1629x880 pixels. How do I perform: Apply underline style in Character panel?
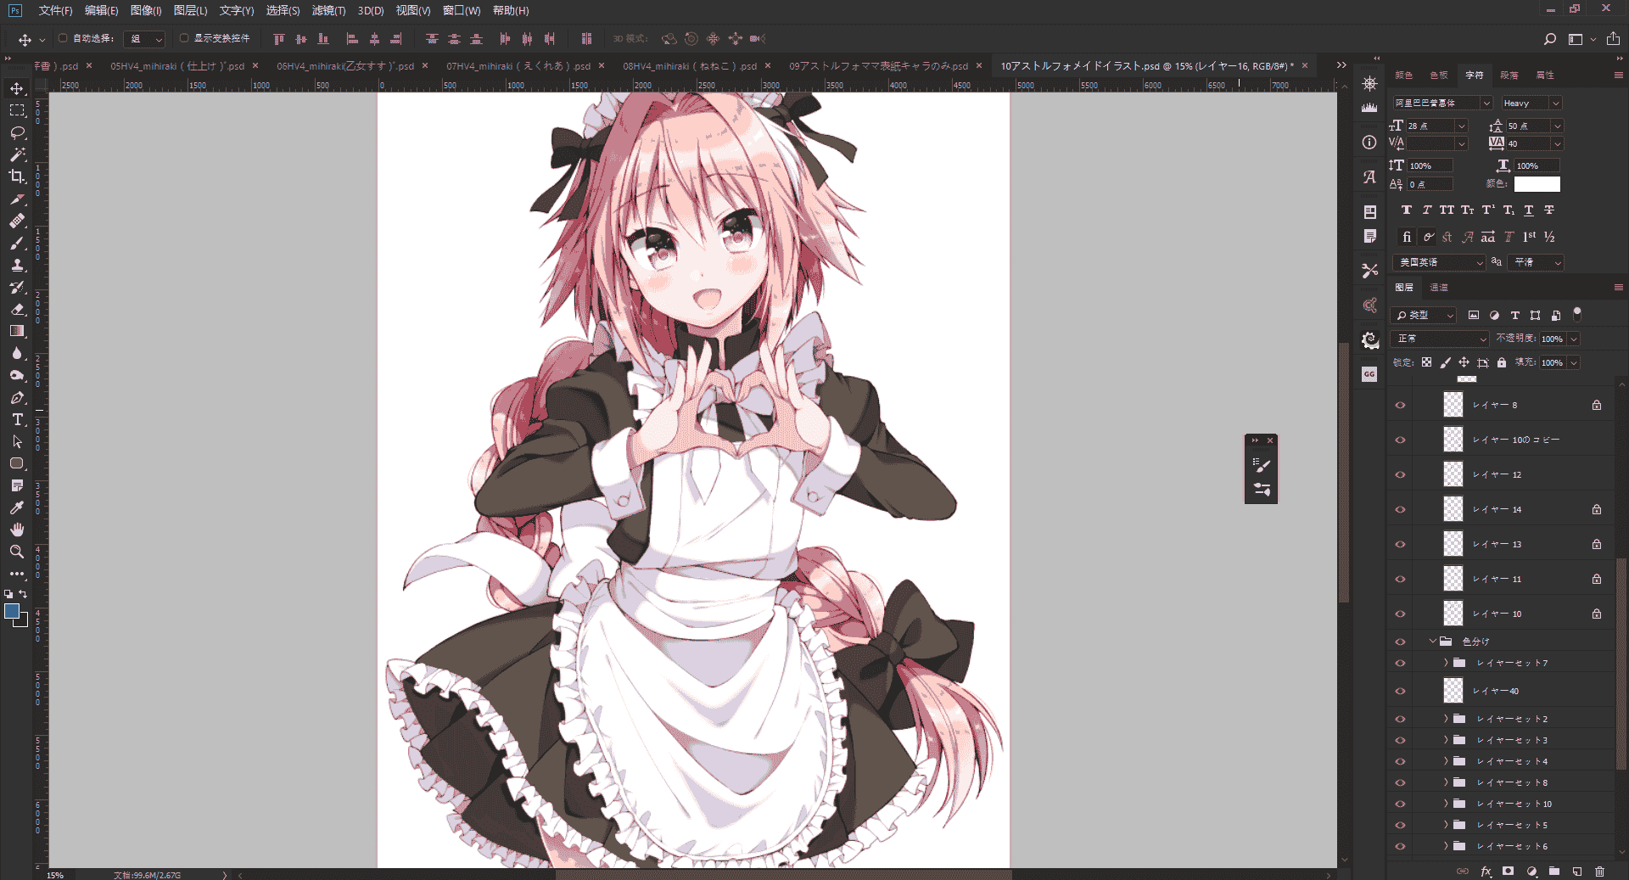1529,210
